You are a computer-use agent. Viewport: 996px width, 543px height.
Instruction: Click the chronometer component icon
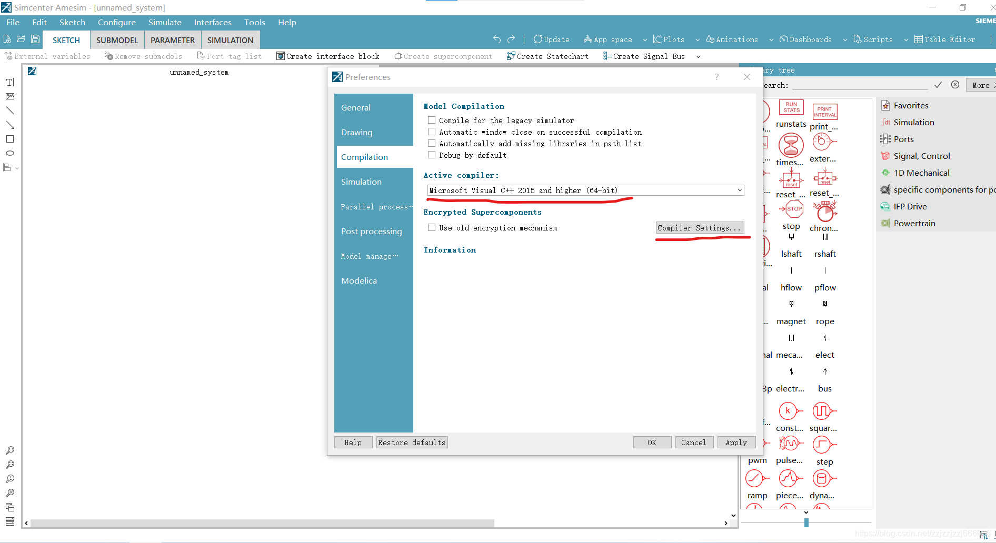[825, 212]
